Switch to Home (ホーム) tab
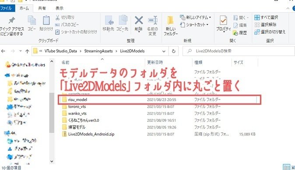Image resolution: width=295 pixels, height=170 pixels. click(24, 8)
